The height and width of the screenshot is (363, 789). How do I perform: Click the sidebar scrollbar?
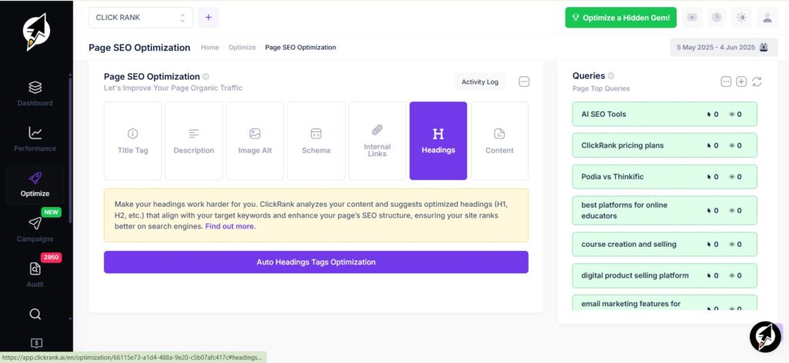(x=70, y=151)
